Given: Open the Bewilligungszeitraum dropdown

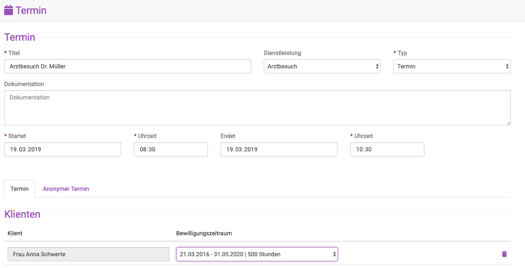Looking at the screenshot, I should pyautogui.click(x=257, y=254).
